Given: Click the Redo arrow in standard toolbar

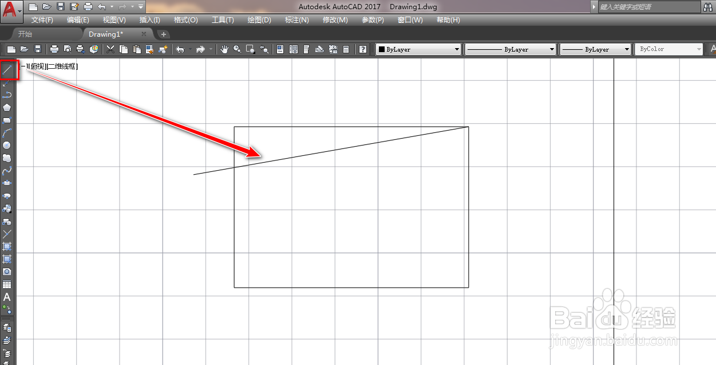Looking at the screenshot, I should click(200, 49).
